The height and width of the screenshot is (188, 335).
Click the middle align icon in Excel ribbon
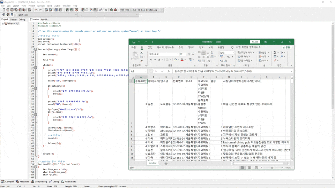coord(203,53)
